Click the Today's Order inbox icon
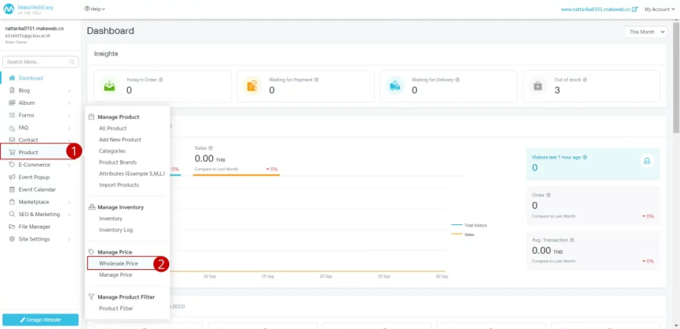The image size is (680, 329). [109, 86]
